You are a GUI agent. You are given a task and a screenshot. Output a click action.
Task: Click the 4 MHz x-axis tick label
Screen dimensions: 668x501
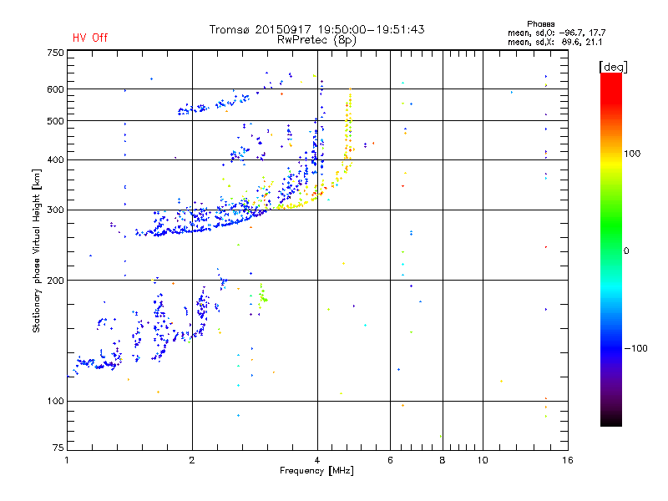click(x=316, y=460)
